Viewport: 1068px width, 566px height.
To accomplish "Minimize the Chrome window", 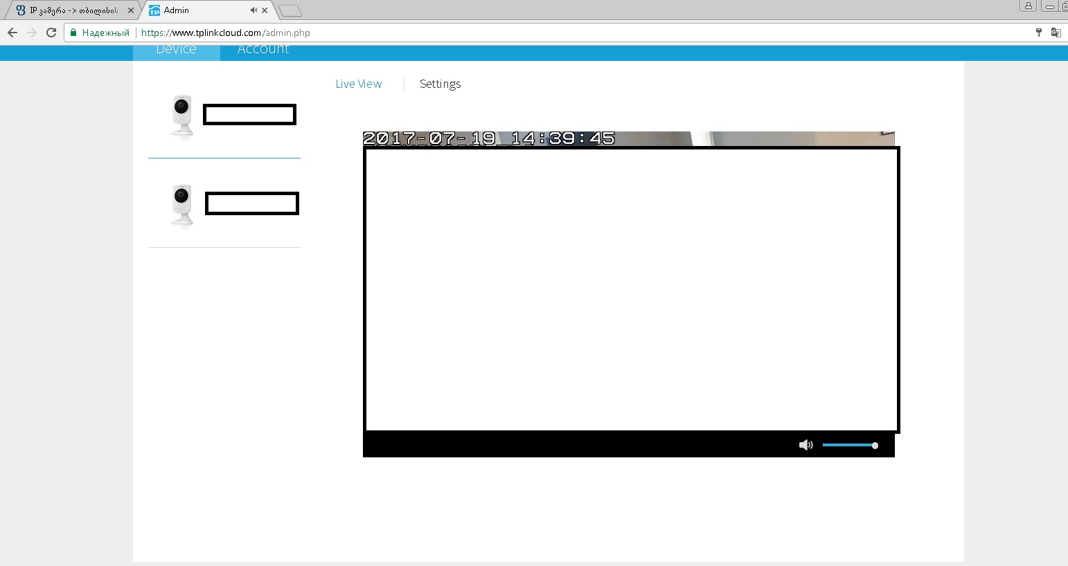I will point(1050,6).
